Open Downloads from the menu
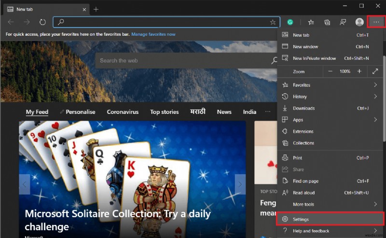 330,108
